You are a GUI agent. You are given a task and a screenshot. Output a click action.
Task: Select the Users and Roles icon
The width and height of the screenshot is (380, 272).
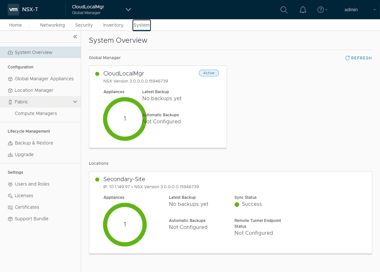pyautogui.click(x=10, y=184)
